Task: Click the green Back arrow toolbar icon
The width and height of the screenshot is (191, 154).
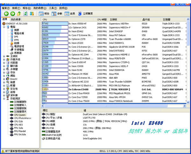Action: (x=6, y=14)
